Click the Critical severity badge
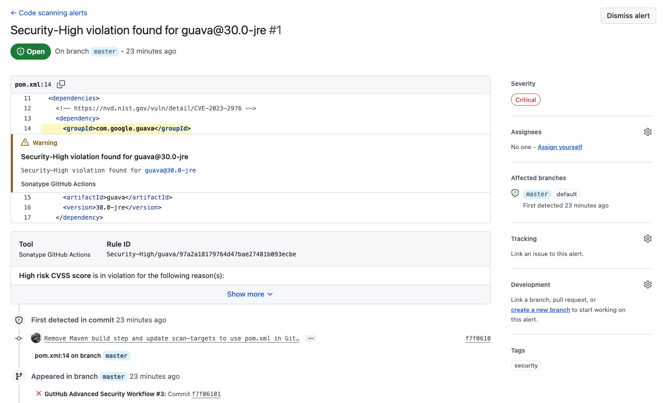Screen dimensions: 666x403 526,100
